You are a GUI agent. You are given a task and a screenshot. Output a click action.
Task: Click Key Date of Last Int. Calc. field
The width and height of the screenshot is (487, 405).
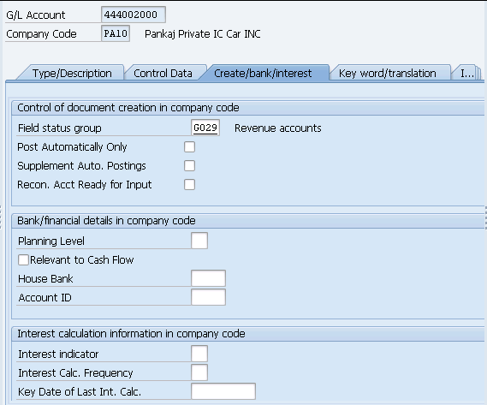click(223, 391)
